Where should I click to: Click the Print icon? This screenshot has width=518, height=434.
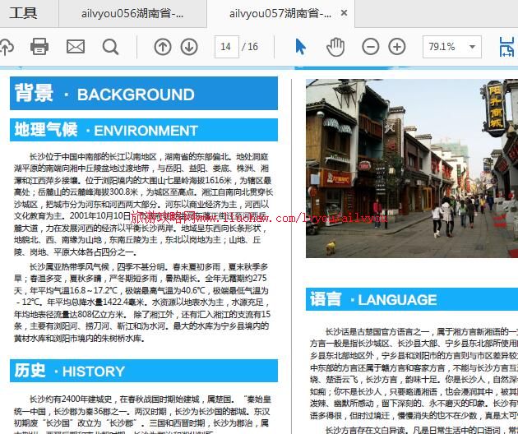point(39,47)
